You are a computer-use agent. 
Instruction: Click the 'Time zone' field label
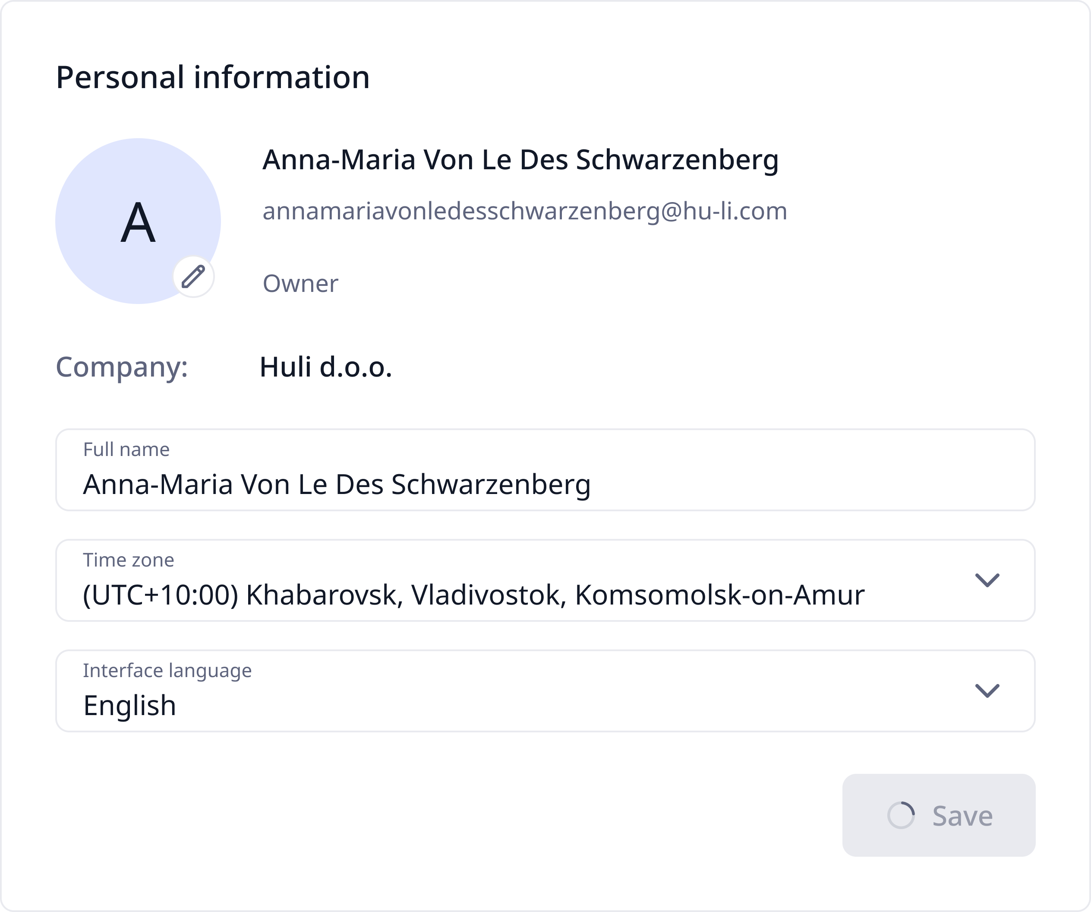point(128,560)
